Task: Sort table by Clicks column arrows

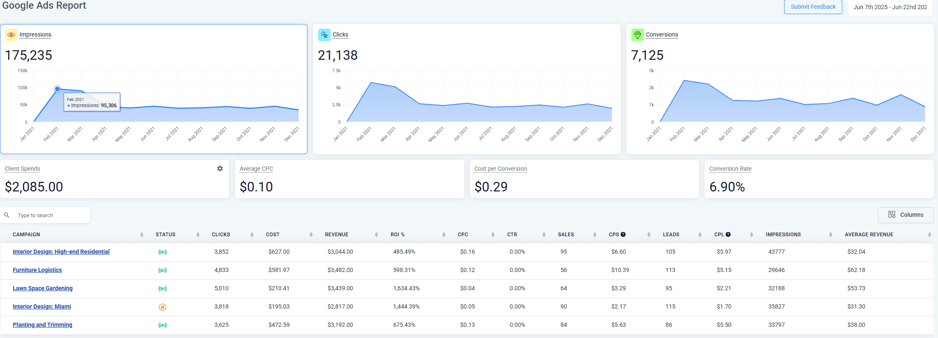Action: 252,235
